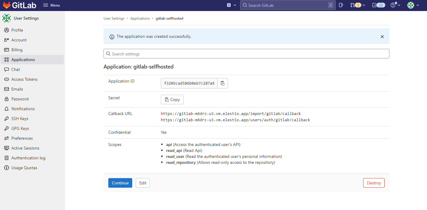427x210 pixels.
Task: Open User Settings sidebar header link
Action: [x=26, y=18]
